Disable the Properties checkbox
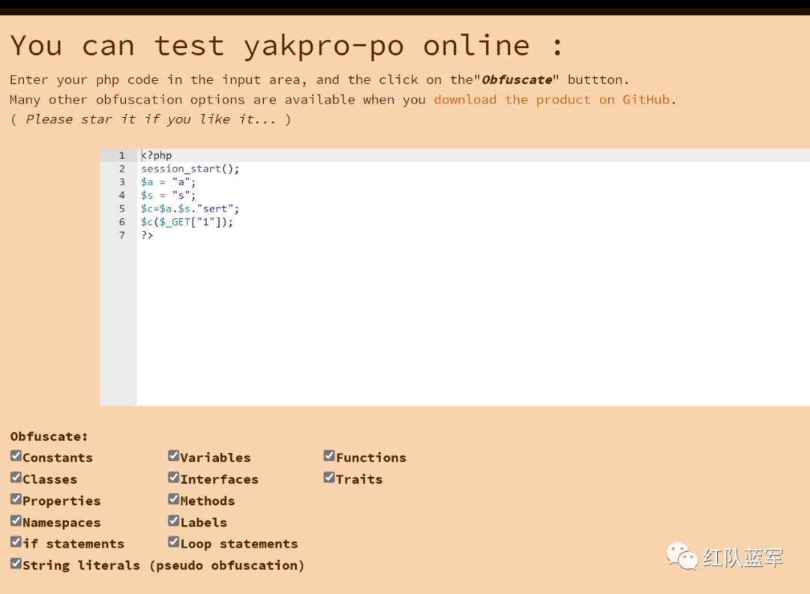The image size is (810, 594). 16,499
